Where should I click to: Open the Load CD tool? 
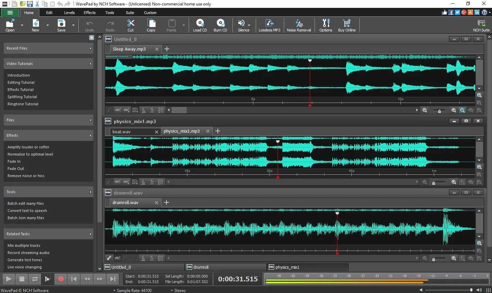(x=200, y=25)
